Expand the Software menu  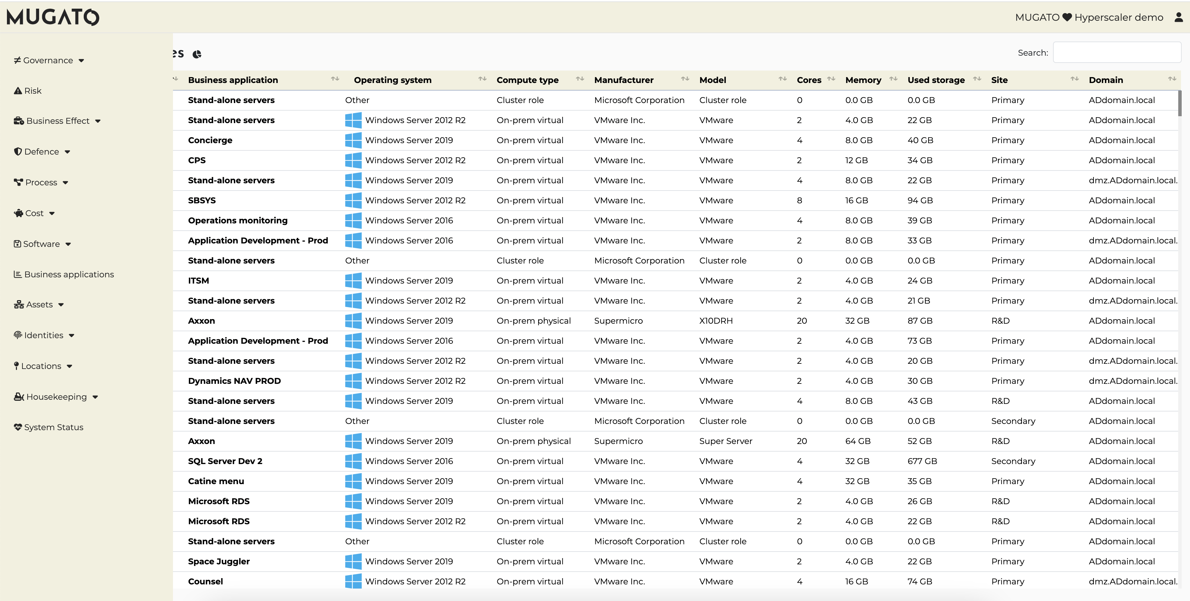68,244
